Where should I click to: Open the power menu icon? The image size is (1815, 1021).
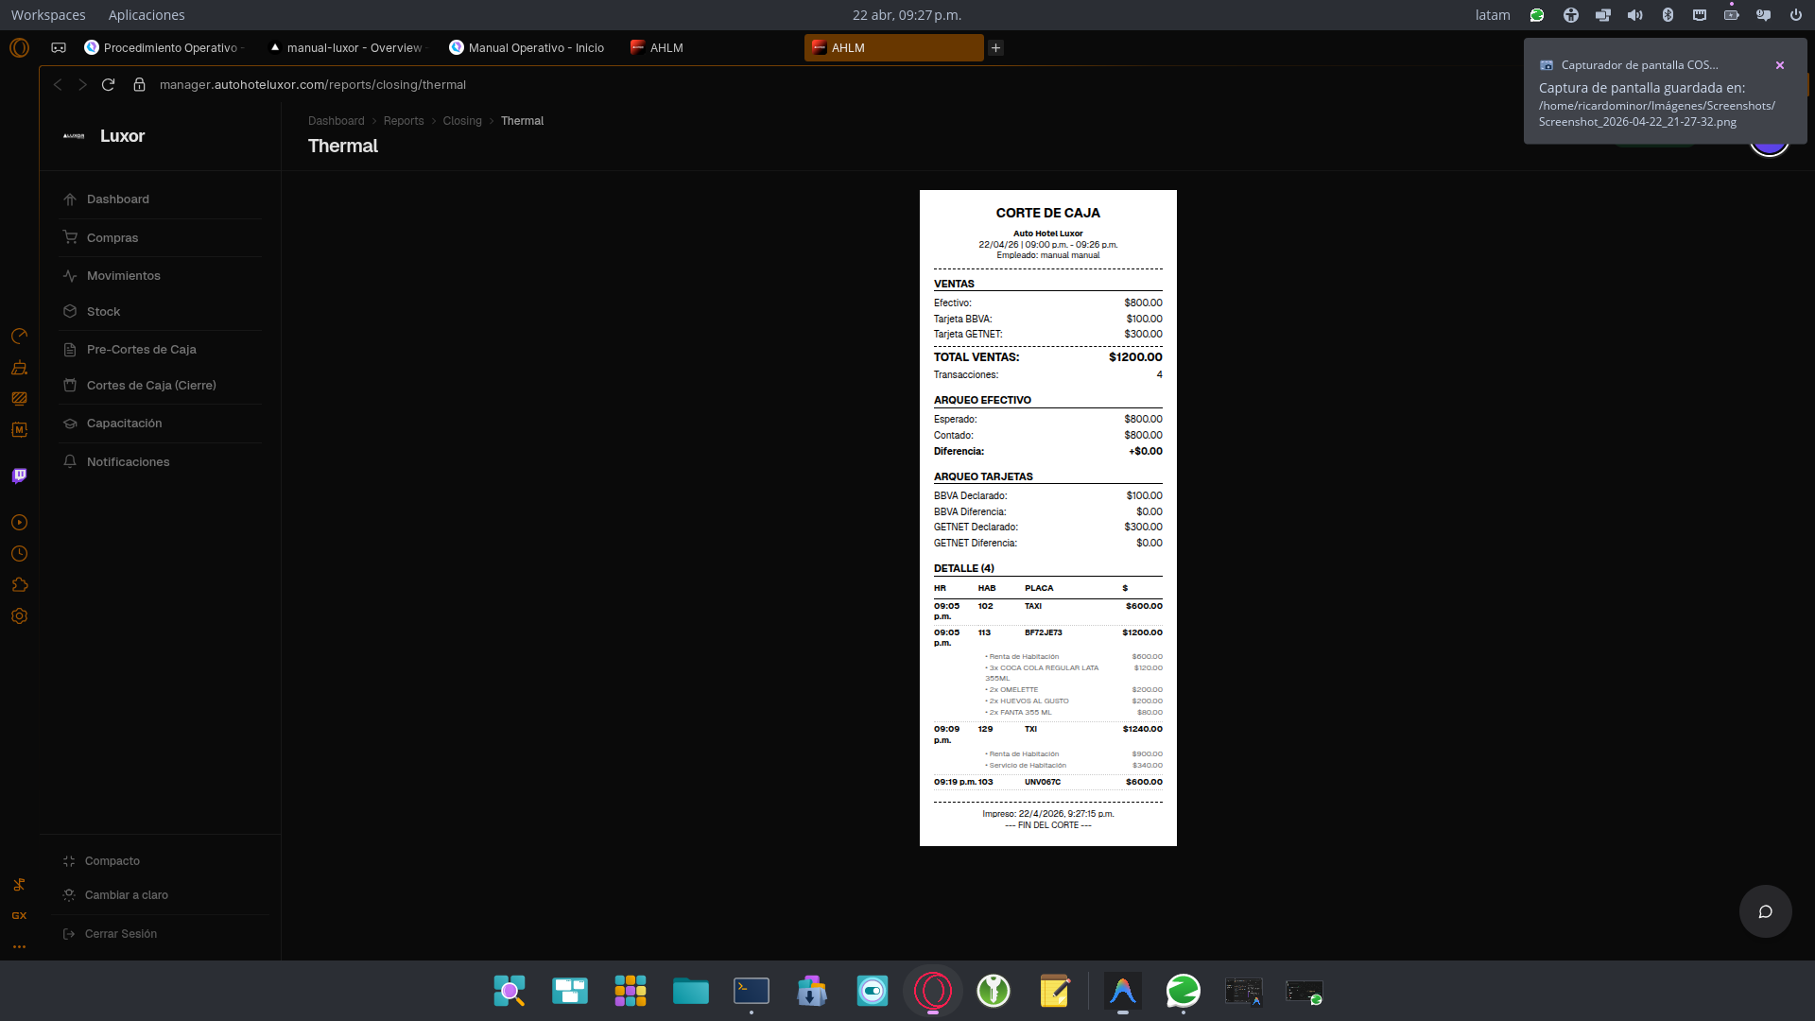pos(1796,15)
